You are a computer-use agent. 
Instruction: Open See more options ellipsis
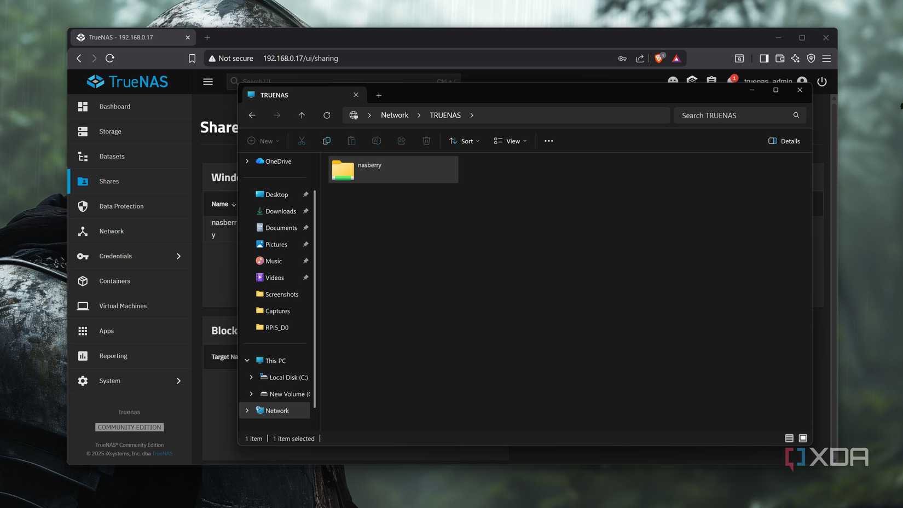click(549, 141)
